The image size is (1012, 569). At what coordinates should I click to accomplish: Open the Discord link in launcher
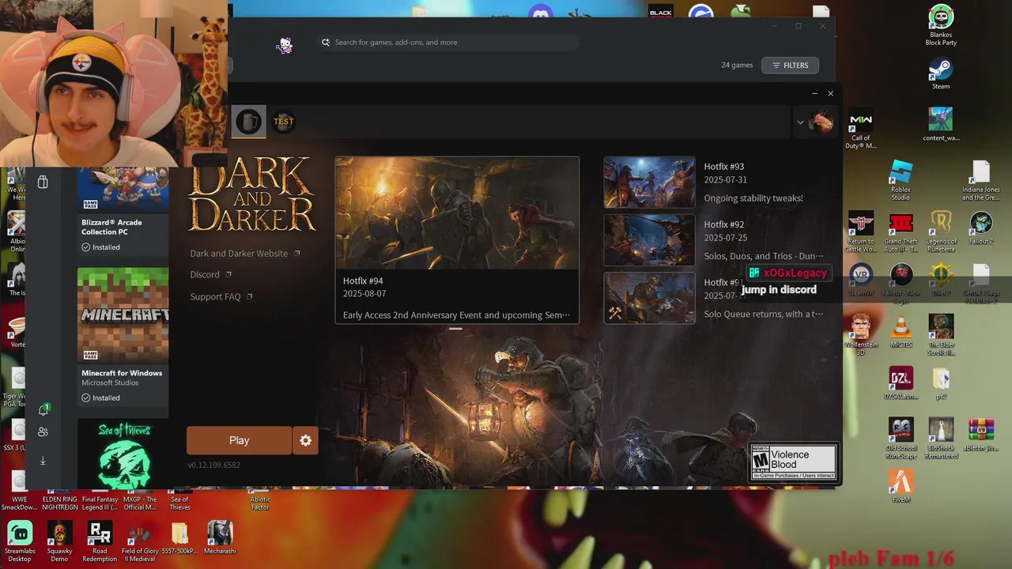tap(210, 274)
